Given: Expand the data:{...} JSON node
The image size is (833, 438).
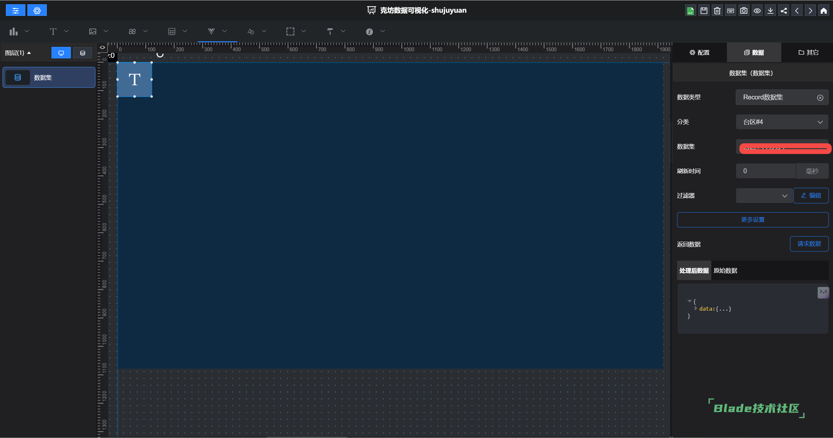Looking at the screenshot, I should (x=696, y=308).
